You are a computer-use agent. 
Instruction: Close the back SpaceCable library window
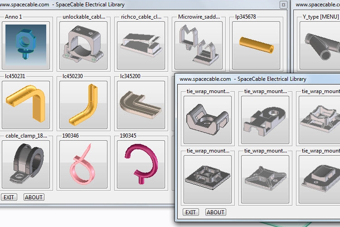(283, 5)
